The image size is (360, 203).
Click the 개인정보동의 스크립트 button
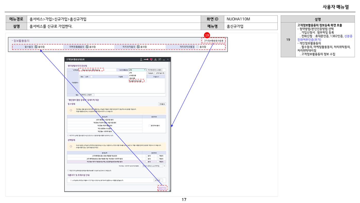pyautogui.click(x=155, y=70)
